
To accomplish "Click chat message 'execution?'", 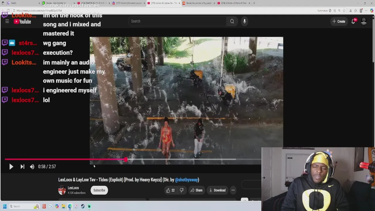I will 58,53.
